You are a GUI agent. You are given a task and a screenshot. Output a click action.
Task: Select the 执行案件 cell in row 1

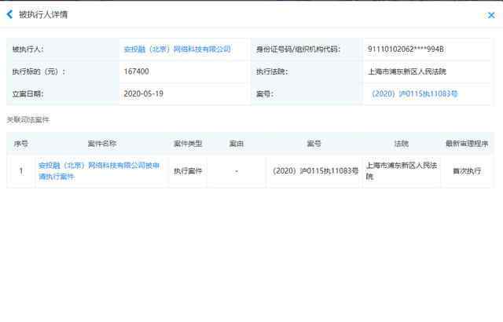(188, 171)
